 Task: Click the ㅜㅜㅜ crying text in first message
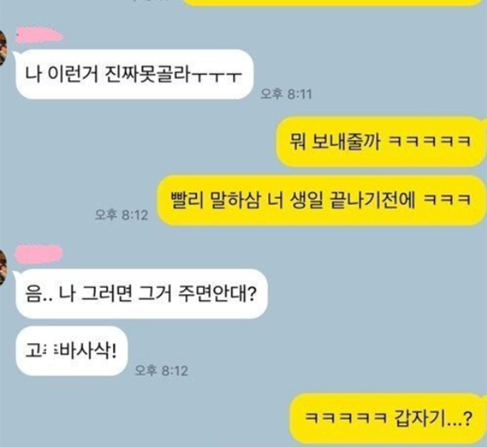click(x=217, y=76)
